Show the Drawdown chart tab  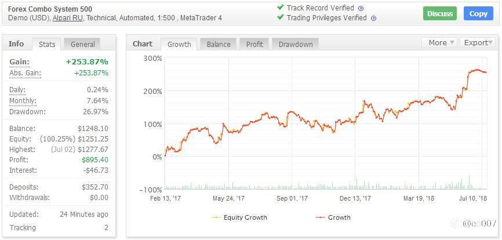(x=295, y=44)
